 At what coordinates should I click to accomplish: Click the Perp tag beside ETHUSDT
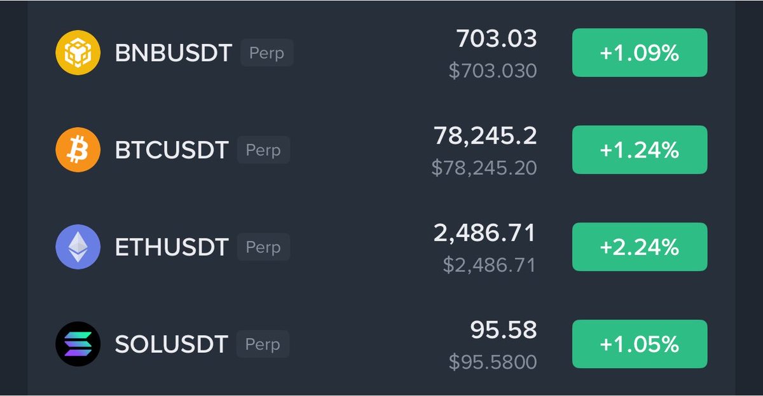coord(263,247)
